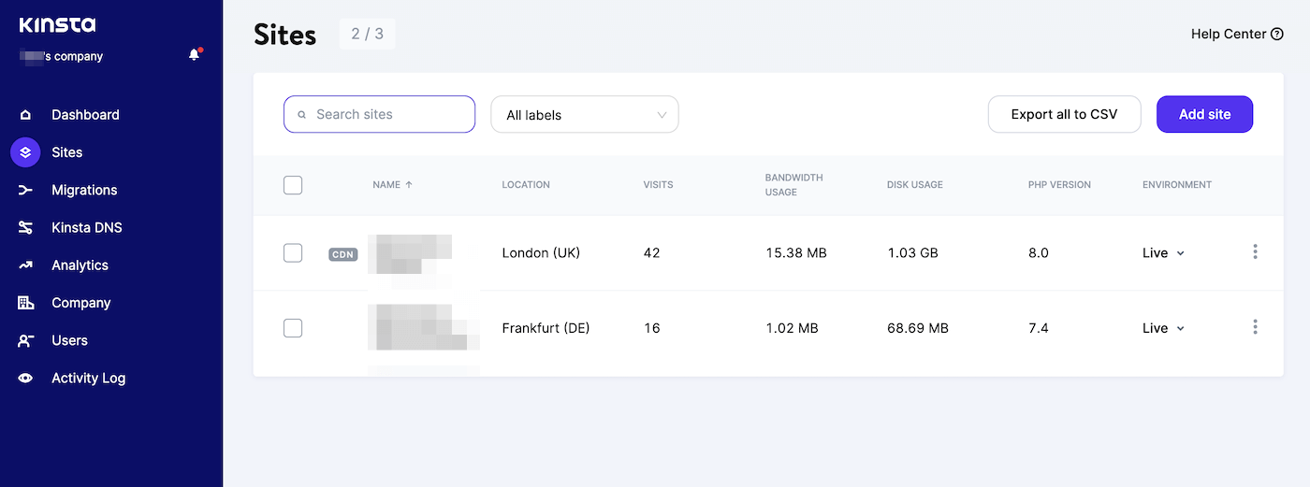Image resolution: width=1310 pixels, height=487 pixels.
Task: Click the CDN badge on London site
Action: coord(343,254)
